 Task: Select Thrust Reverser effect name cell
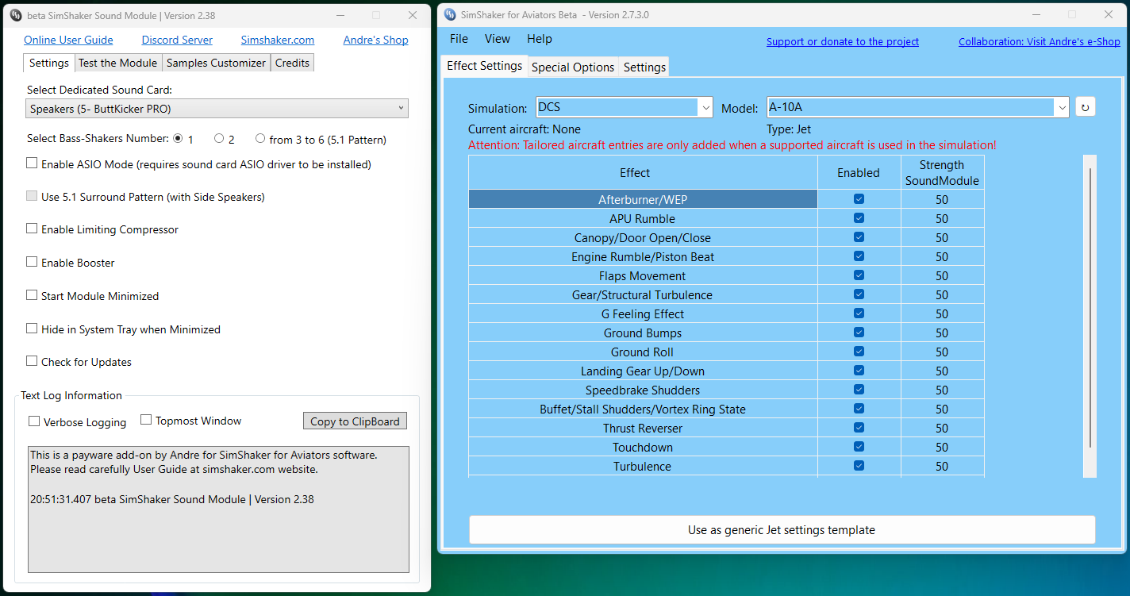pyautogui.click(x=643, y=428)
